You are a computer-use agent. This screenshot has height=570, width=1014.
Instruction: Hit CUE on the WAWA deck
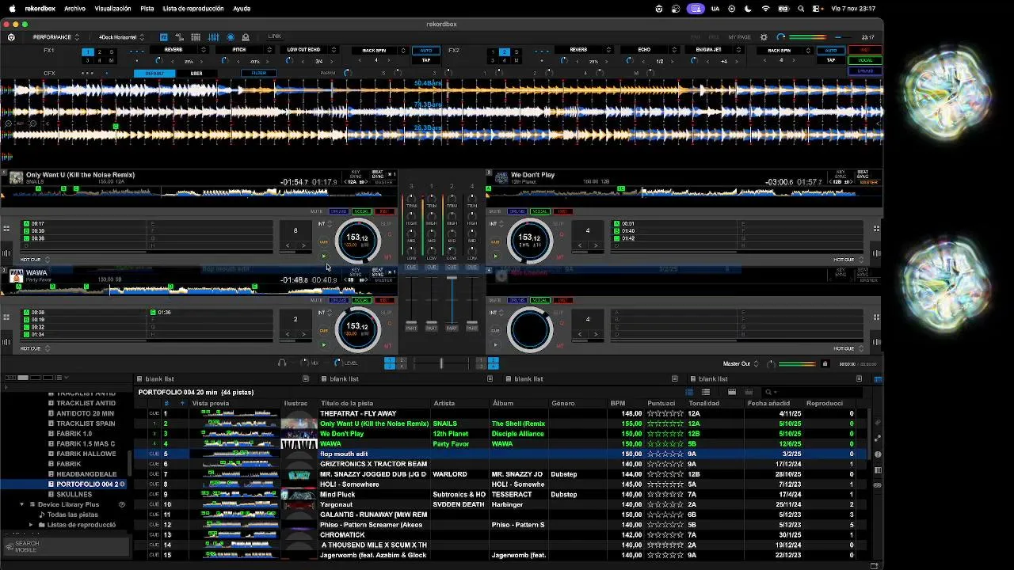click(x=323, y=331)
